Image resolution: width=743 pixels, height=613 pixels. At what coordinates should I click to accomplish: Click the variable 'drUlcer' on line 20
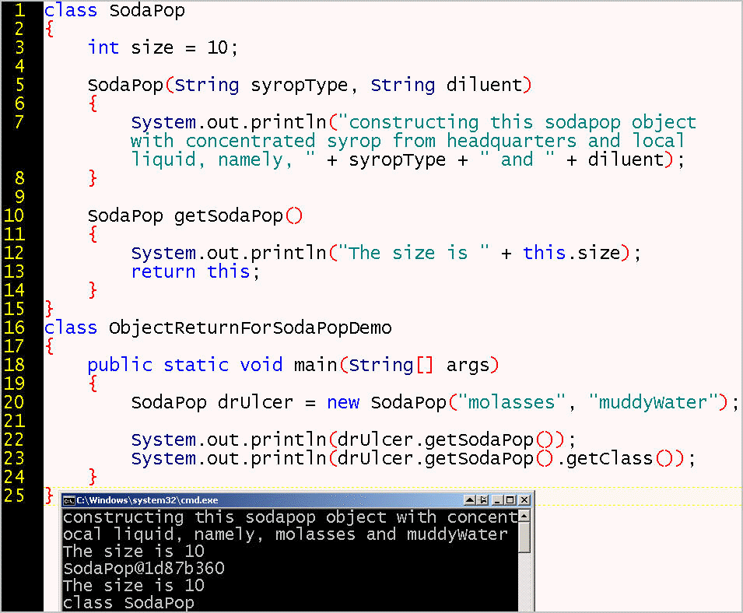point(255,402)
